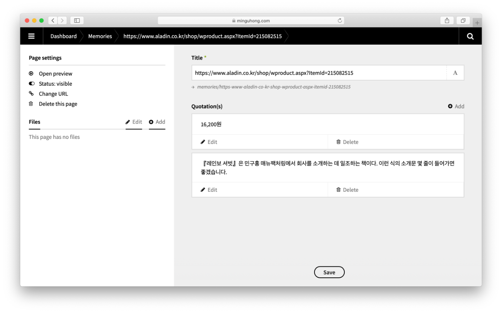Open new Safari tab plus button

pyautogui.click(x=477, y=23)
